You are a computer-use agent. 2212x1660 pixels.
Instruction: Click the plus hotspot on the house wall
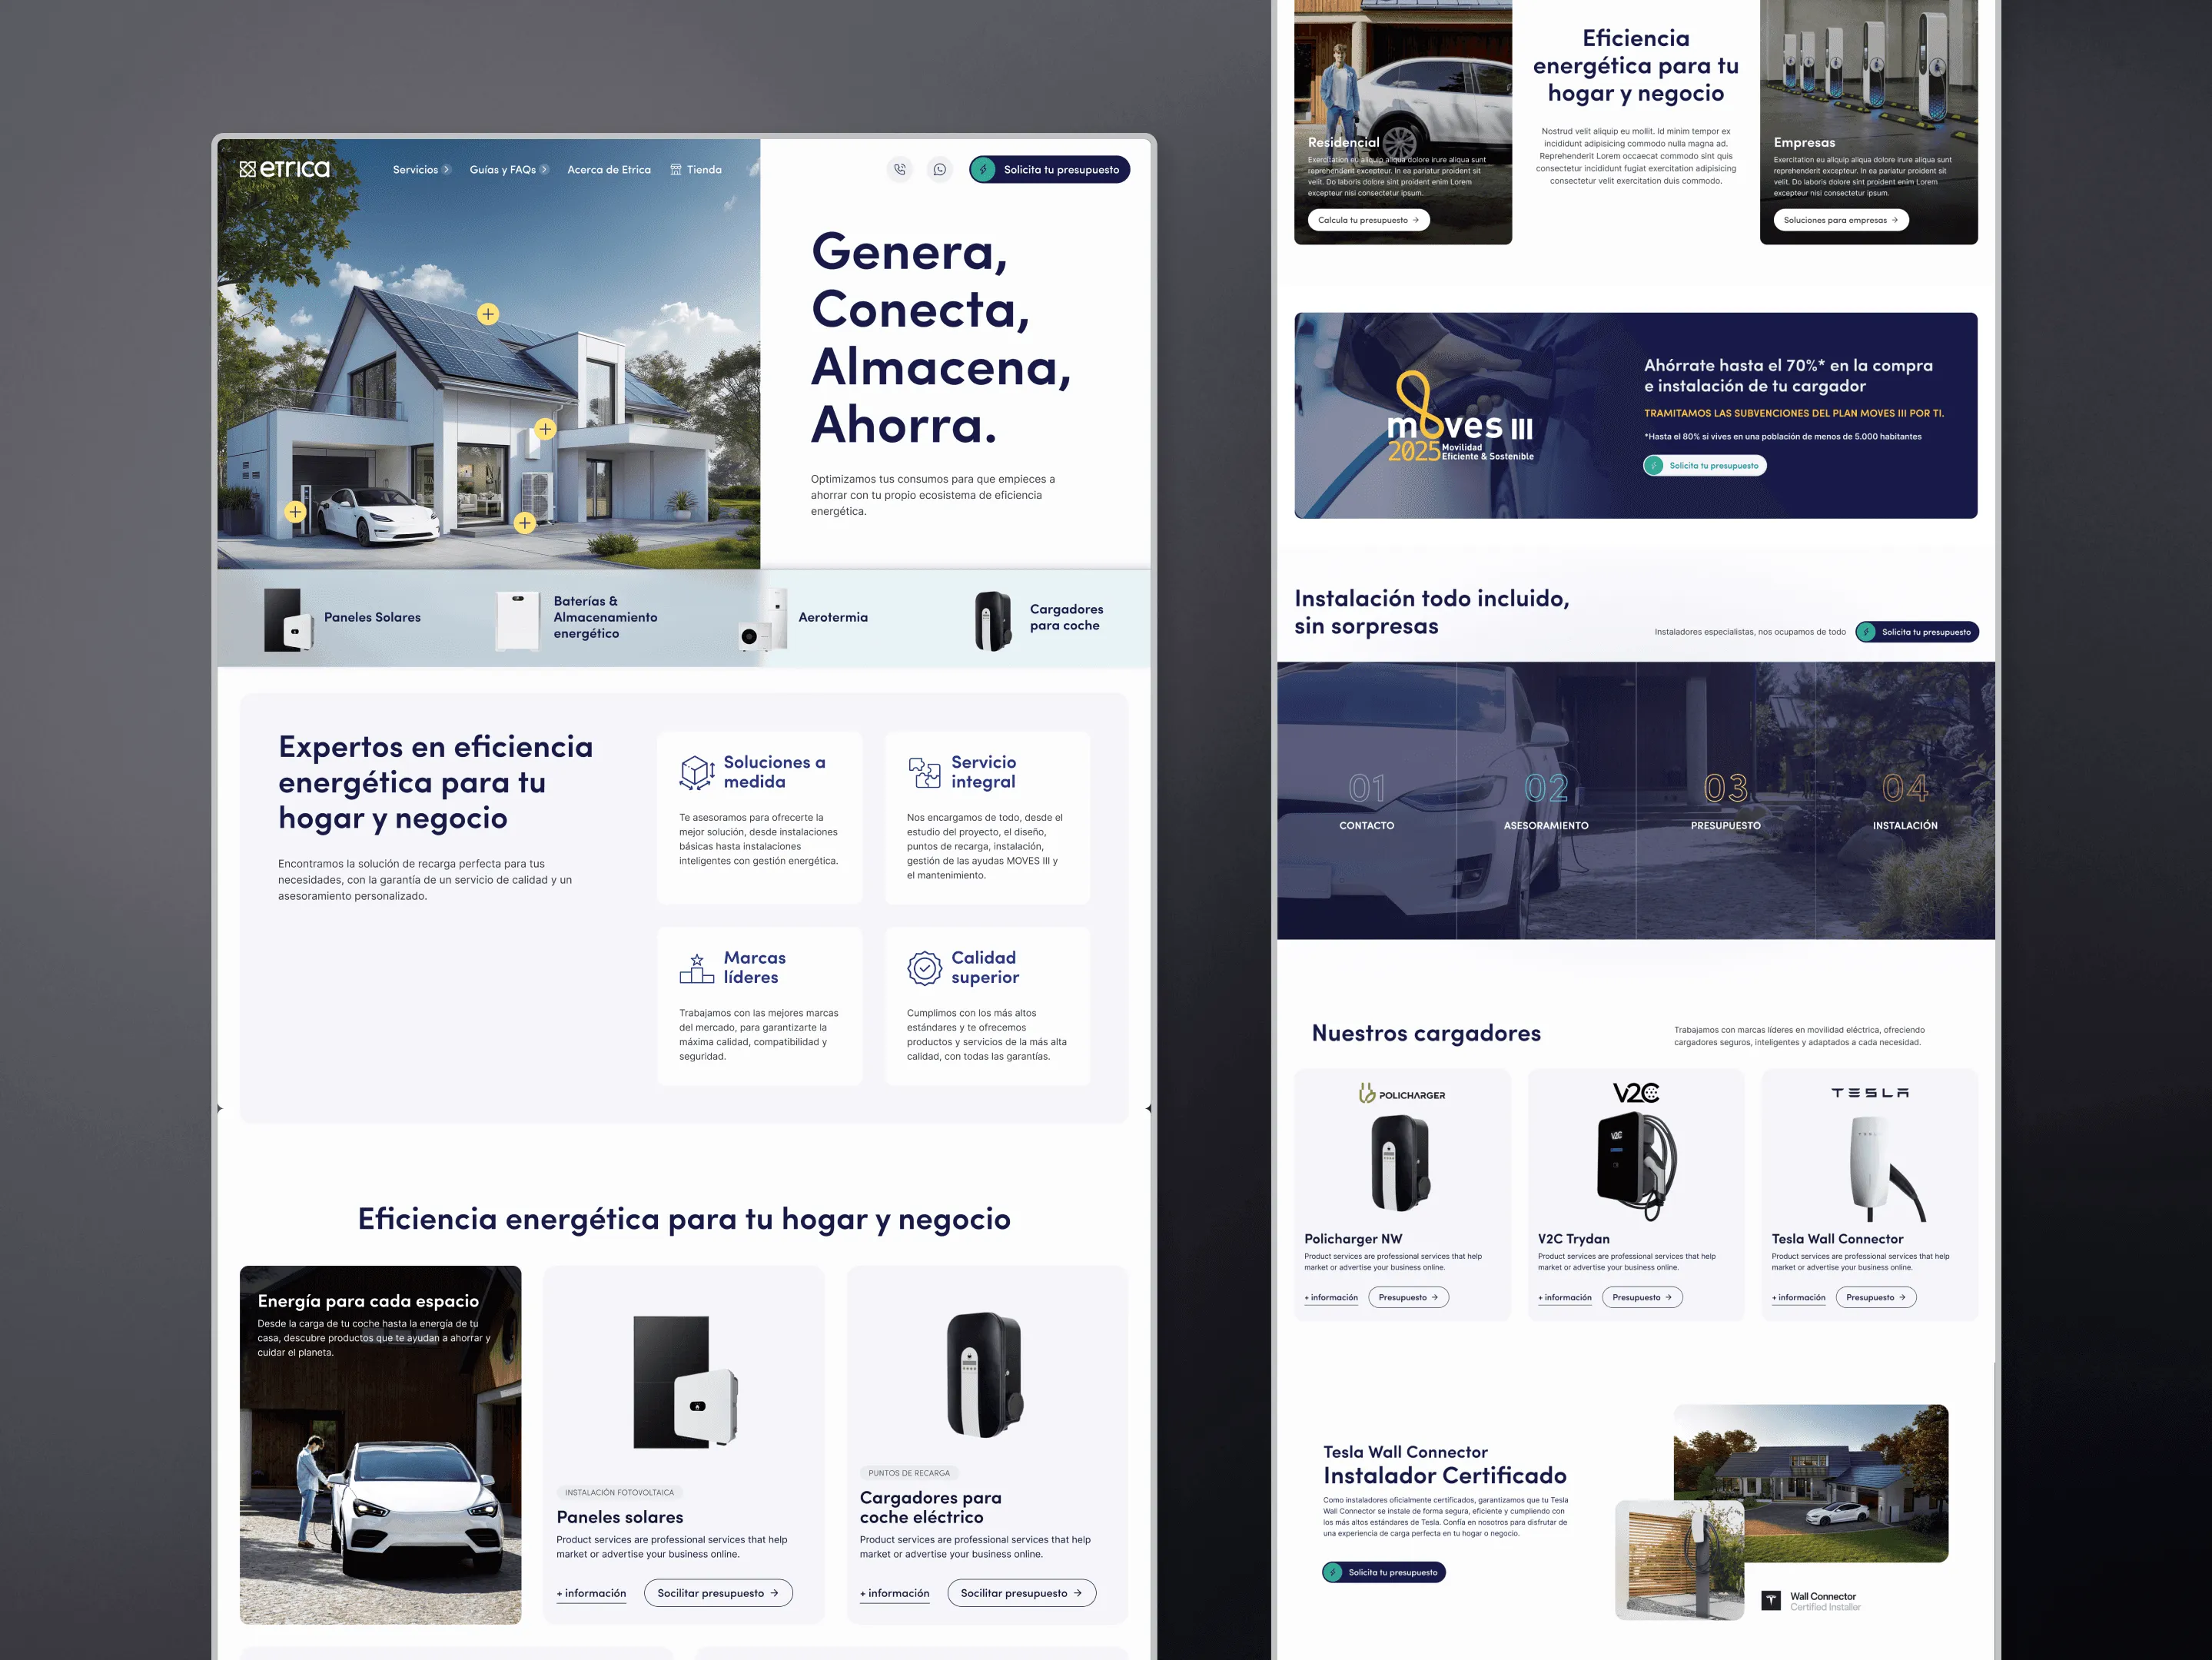coord(545,429)
